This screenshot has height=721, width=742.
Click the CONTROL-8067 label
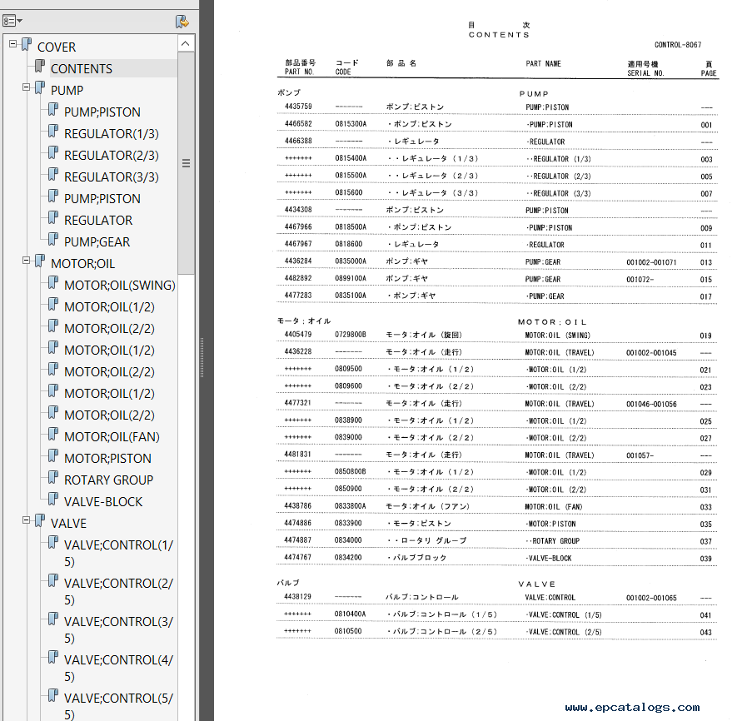[x=678, y=45]
